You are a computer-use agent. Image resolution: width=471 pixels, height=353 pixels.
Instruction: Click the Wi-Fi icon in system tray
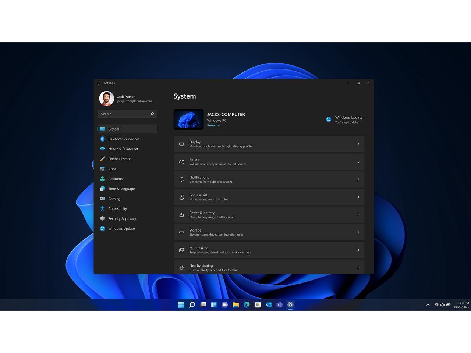coord(436,305)
